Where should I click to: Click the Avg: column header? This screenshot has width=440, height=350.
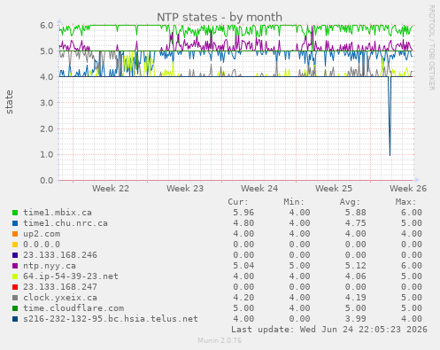point(350,202)
